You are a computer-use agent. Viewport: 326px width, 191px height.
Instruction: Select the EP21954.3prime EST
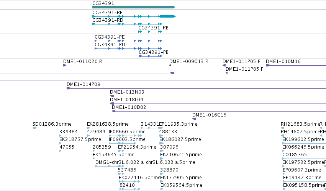(121, 151)
